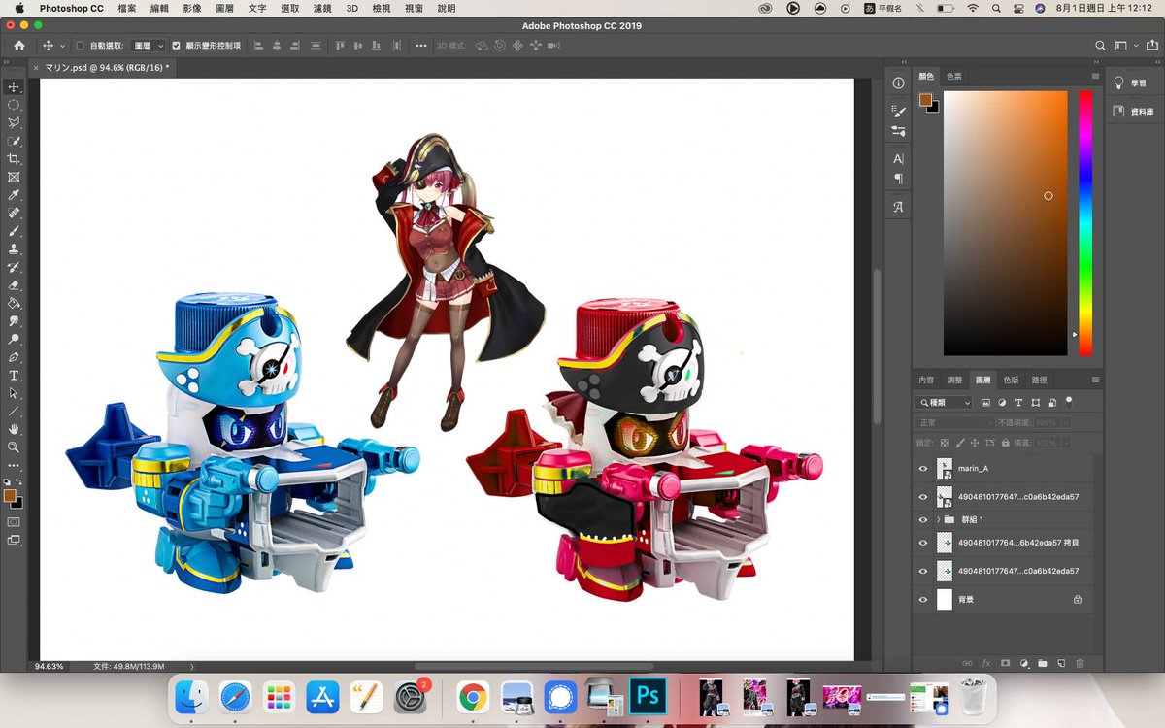1165x728 pixels.
Task: Click the more options ellipsis in options bar
Action: (x=420, y=46)
